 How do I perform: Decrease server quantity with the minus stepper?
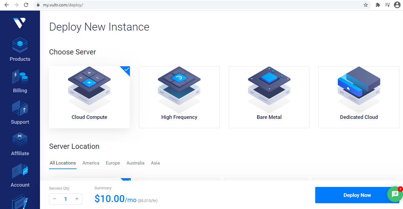coord(55,199)
